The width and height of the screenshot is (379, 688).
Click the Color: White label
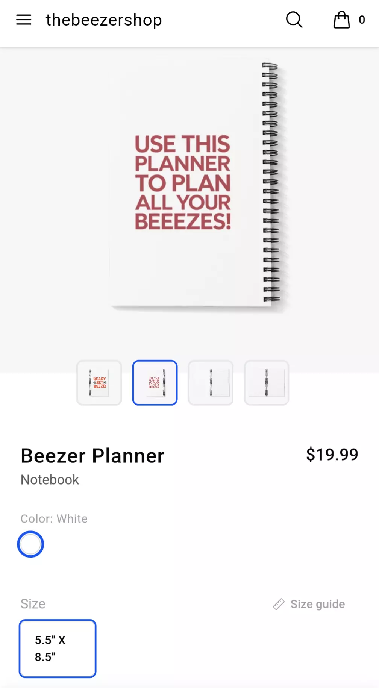point(54,519)
